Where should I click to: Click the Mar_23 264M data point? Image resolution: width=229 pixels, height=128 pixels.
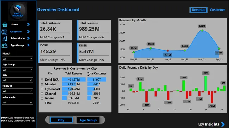(x=202, y=31)
